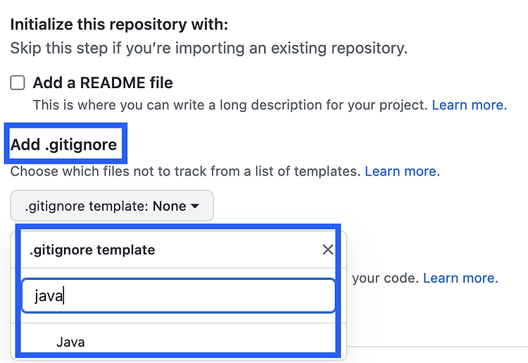Click the '.gitignore template' popup title

click(x=92, y=250)
